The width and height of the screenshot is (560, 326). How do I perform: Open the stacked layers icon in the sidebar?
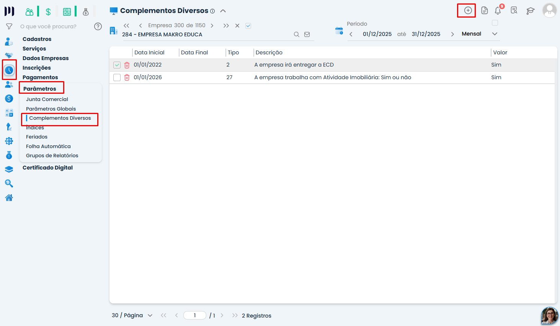[9, 170]
